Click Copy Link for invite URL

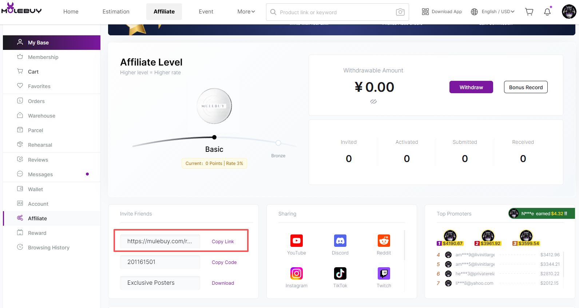pyautogui.click(x=223, y=241)
